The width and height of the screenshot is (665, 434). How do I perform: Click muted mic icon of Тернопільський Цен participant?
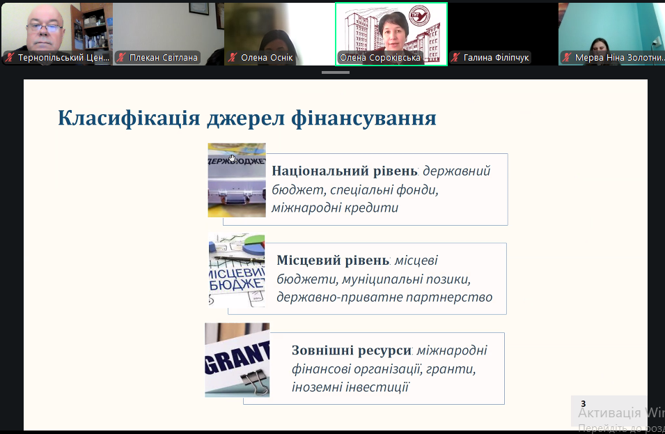tap(10, 58)
